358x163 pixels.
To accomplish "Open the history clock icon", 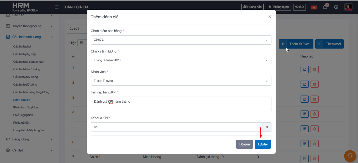I will 336,7.
